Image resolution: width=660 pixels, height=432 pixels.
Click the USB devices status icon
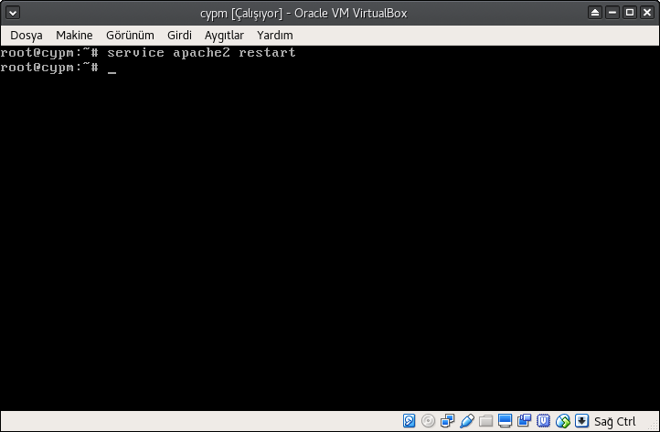tap(467, 421)
